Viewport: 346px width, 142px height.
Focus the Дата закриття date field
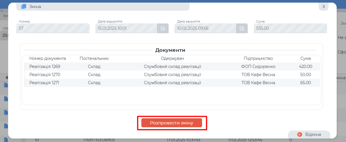205,28
